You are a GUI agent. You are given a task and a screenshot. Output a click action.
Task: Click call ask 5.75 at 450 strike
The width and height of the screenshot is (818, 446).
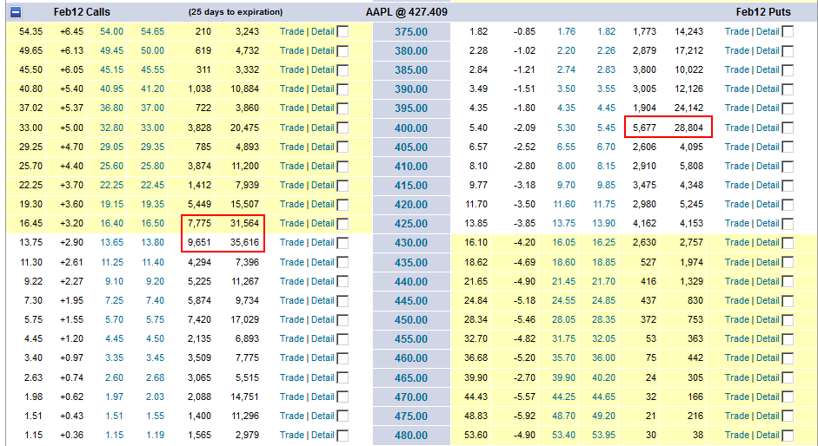click(x=155, y=319)
